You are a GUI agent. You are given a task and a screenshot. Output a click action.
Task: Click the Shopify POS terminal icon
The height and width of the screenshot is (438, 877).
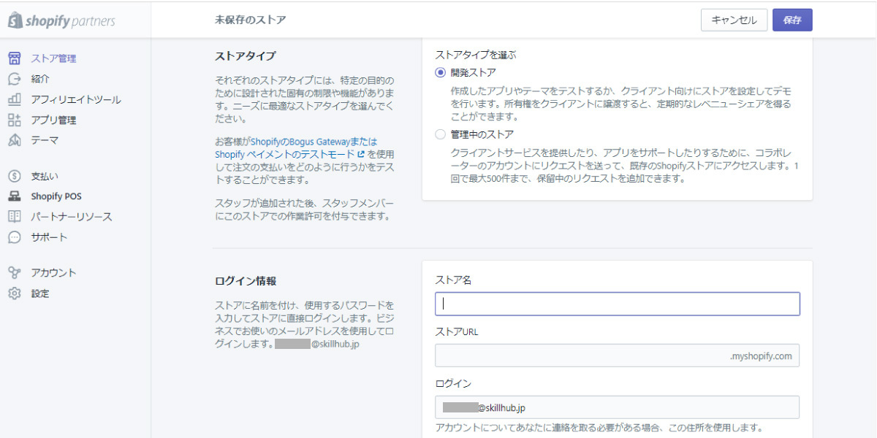pyautogui.click(x=15, y=196)
